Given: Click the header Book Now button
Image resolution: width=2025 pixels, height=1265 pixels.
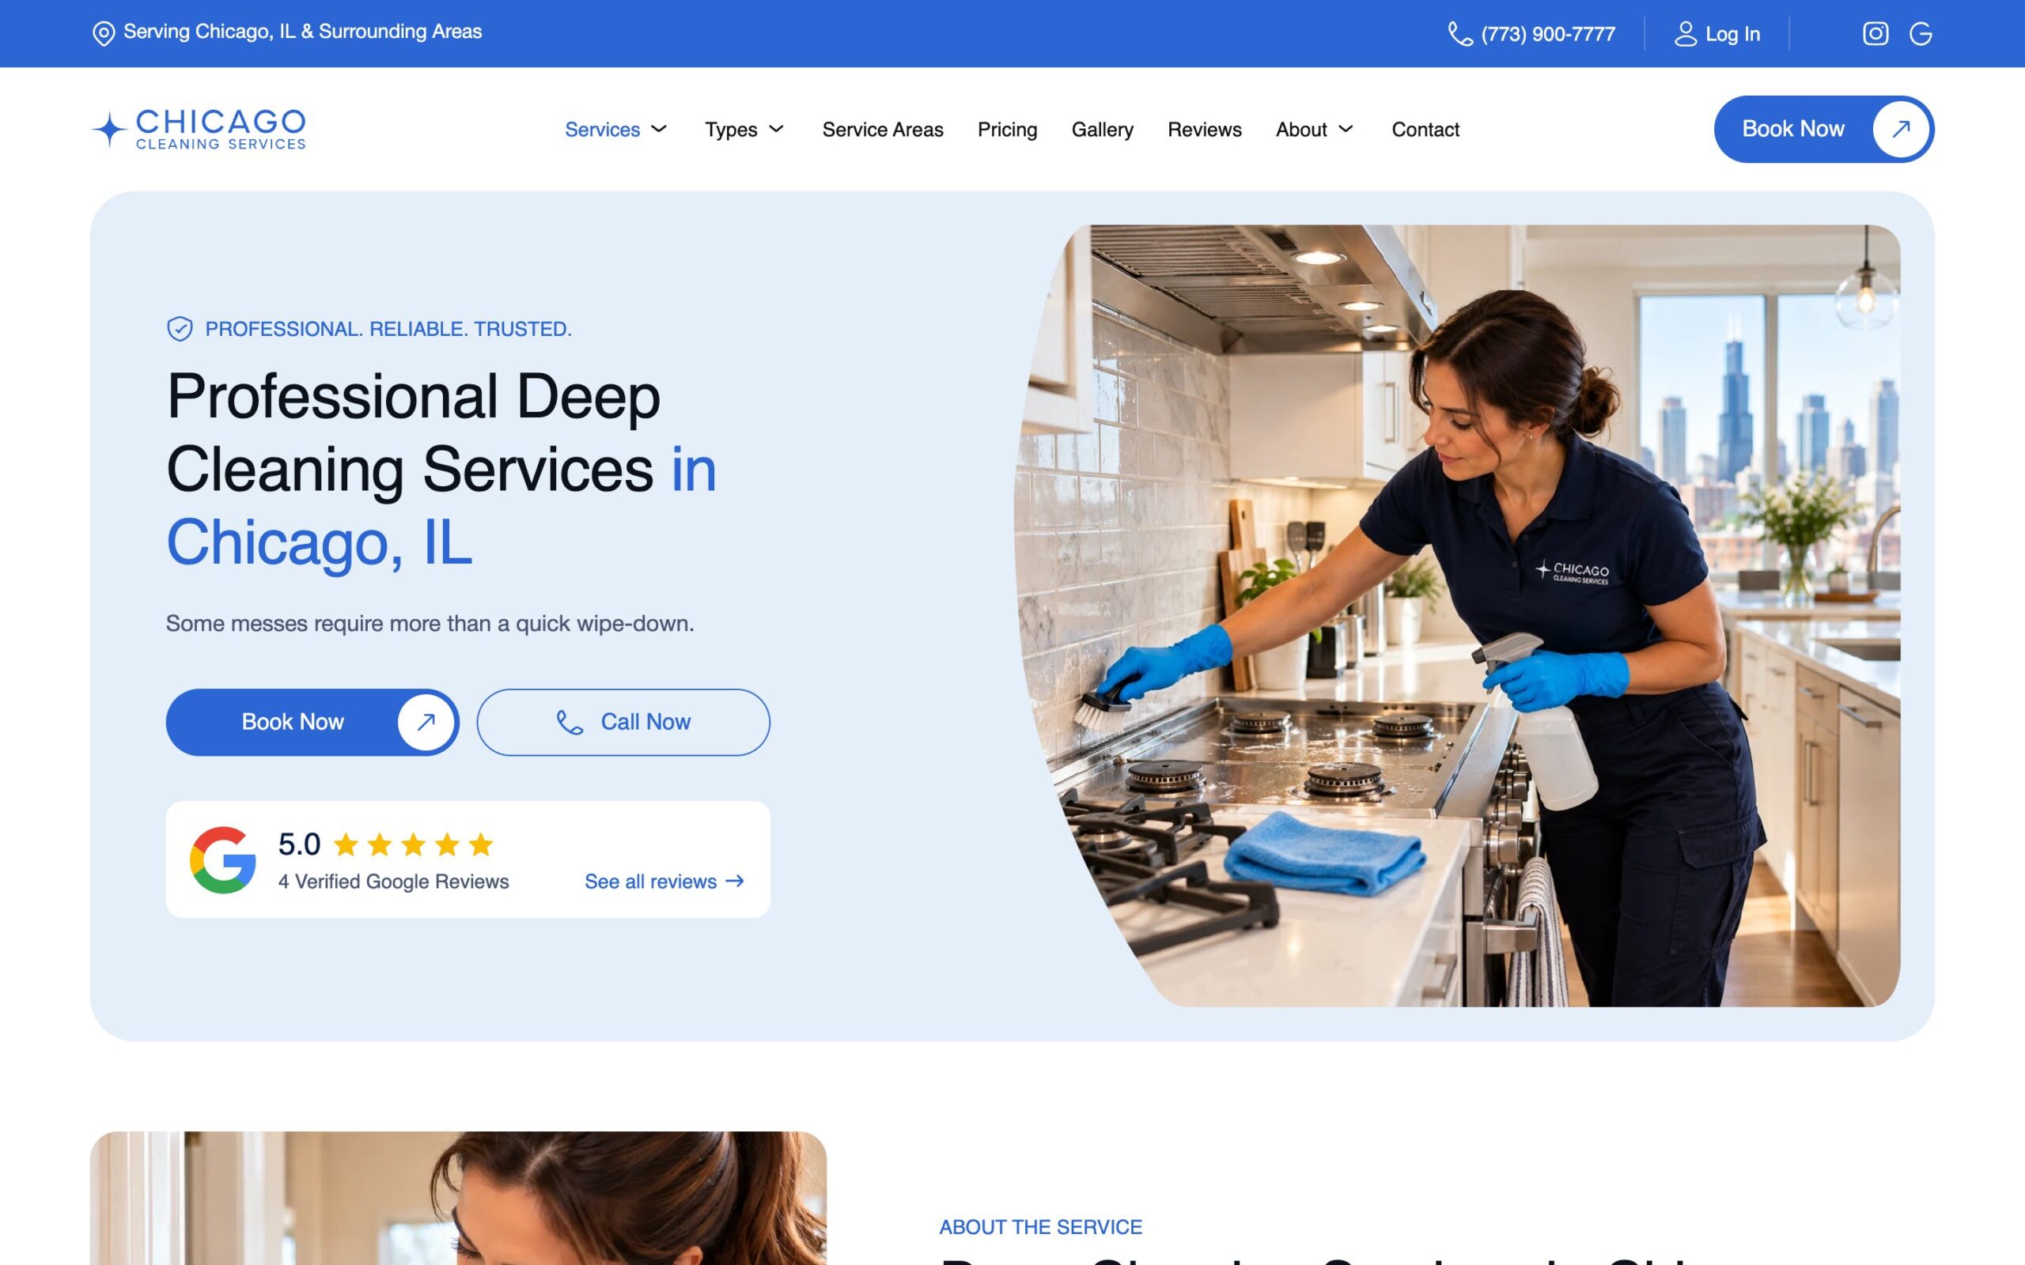Looking at the screenshot, I should pyautogui.click(x=1823, y=129).
